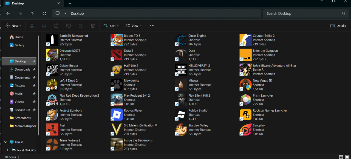Viewport: 351px width, 159px height.
Task: Select the Galaxy Burger shortcut icon
Action: (52, 70)
